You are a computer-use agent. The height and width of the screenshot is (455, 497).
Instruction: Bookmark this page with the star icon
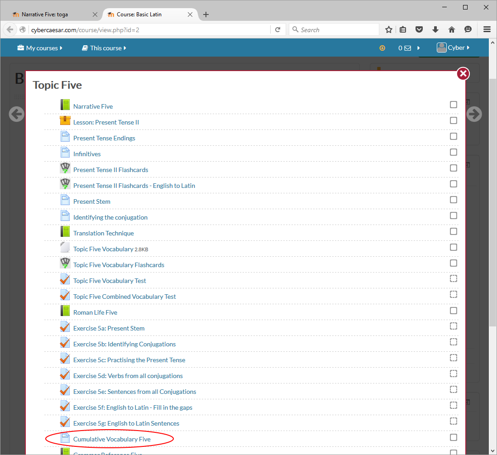point(389,30)
